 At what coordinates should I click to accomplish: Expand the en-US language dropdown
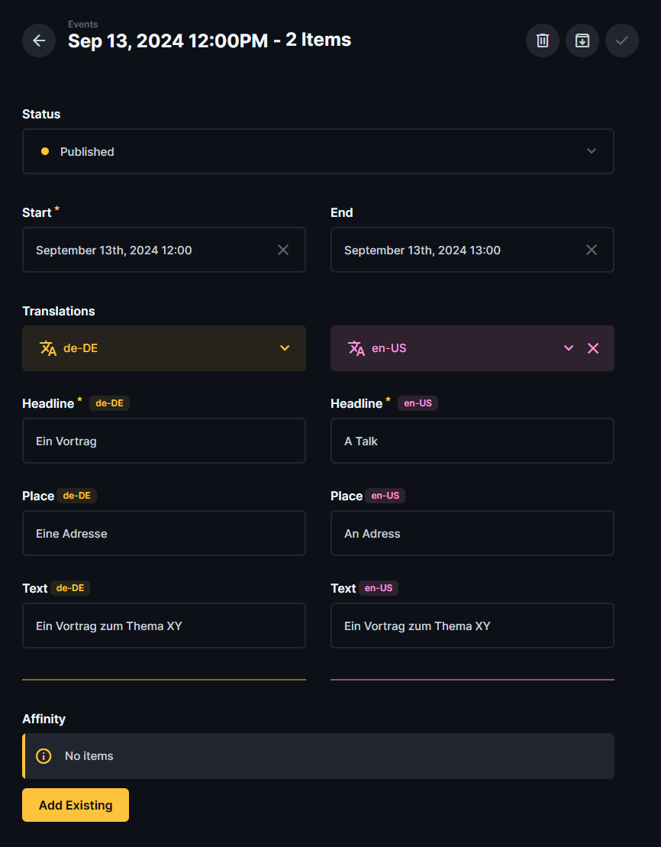[568, 348]
